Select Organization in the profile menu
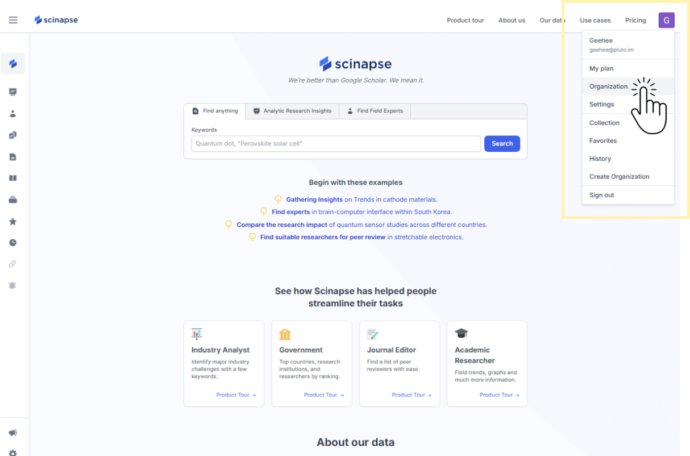The width and height of the screenshot is (690, 456). pos(628,86)
